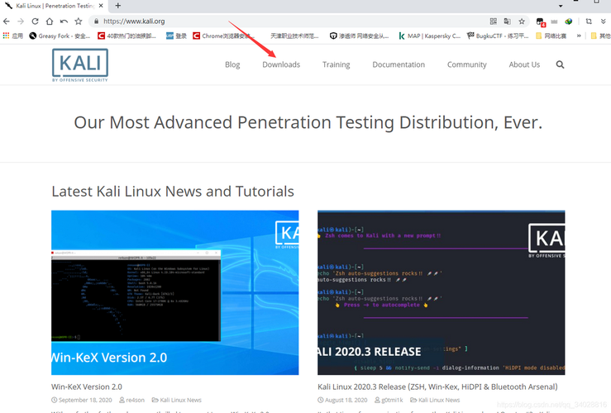611x413 pixels.
Task: Click the URL address bar
Action: coord(289,21)
